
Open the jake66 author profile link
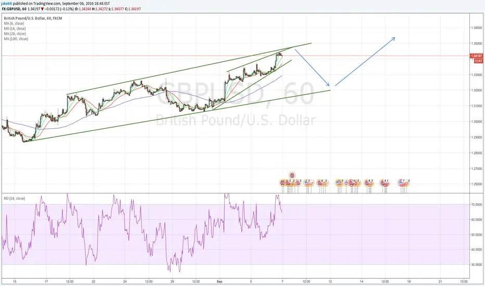[x=6, y=4]
